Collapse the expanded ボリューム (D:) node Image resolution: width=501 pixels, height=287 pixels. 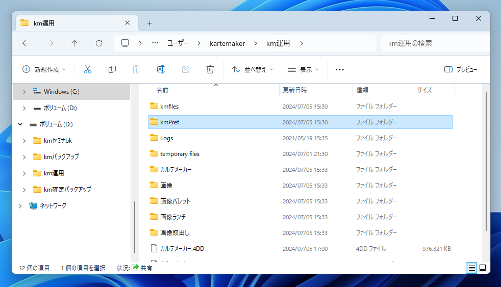20,124
